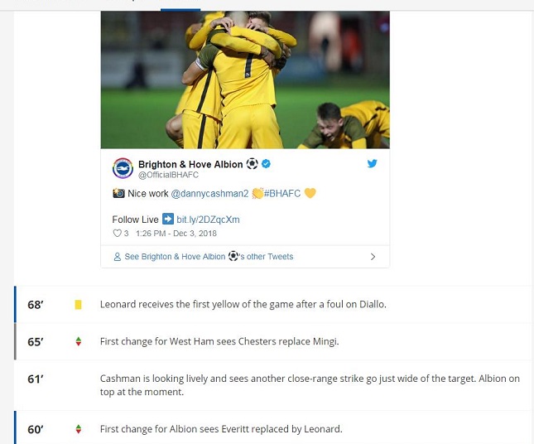Click the substitution arrows icon at 60'
534x444 pixels.
click(x=79, y=429)
